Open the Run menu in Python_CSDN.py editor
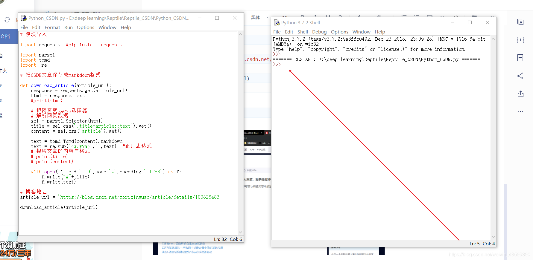The width and height of the screenshot is (533, 260). pos(69,27)
